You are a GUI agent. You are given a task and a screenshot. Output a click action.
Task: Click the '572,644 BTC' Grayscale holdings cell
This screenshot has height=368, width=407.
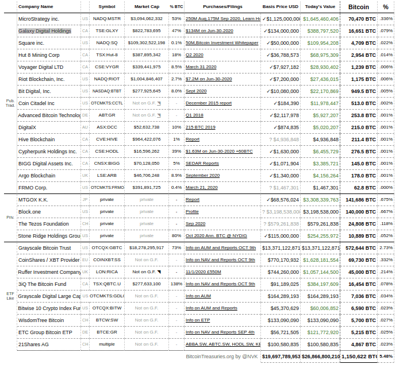point(360,248)
